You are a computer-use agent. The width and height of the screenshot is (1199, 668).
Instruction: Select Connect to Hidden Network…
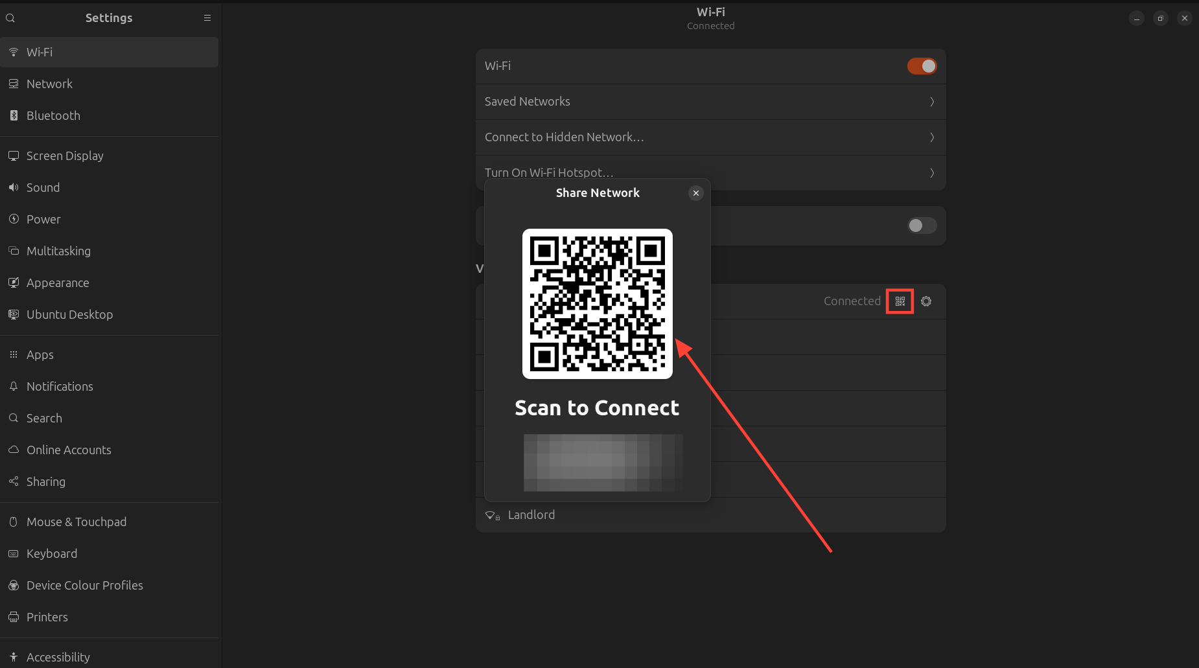[x=711, y=137]
